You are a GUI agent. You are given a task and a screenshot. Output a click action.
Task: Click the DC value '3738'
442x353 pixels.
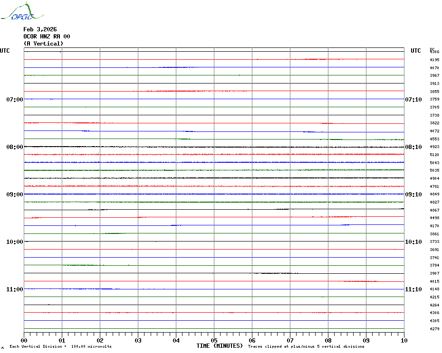434,115
